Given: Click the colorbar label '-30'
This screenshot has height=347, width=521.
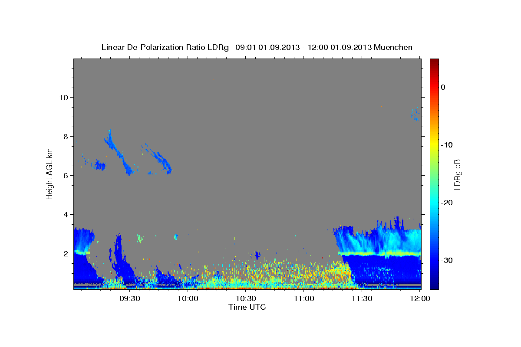Looking at the screenshot, I should tap(446, 260).
